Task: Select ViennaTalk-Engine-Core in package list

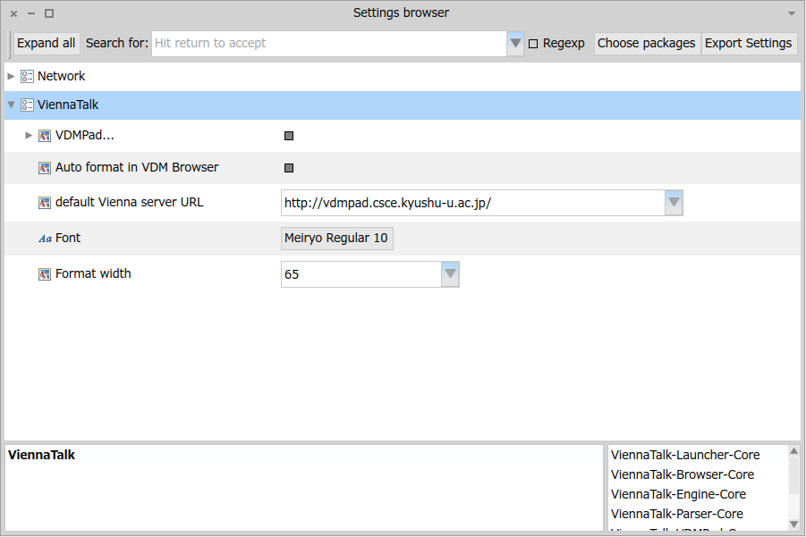Action: pyautogui.click(x=678, y=494)
